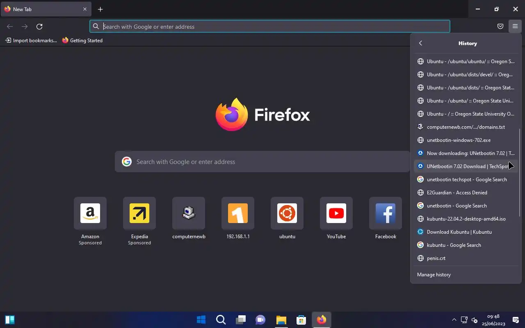This screenshot has width=525, height=328.
Task: Open the Firefox application menu (hamburger)
Action: (515, 26)
